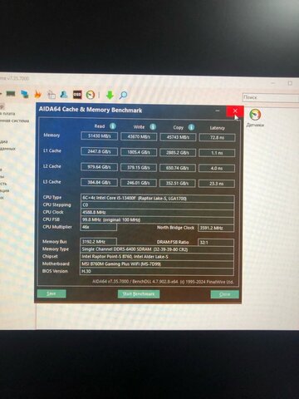This screenshot has height=399, width=299.
Task: Select Memory Latency value 72.8 ns
Action: click(218, 138)
